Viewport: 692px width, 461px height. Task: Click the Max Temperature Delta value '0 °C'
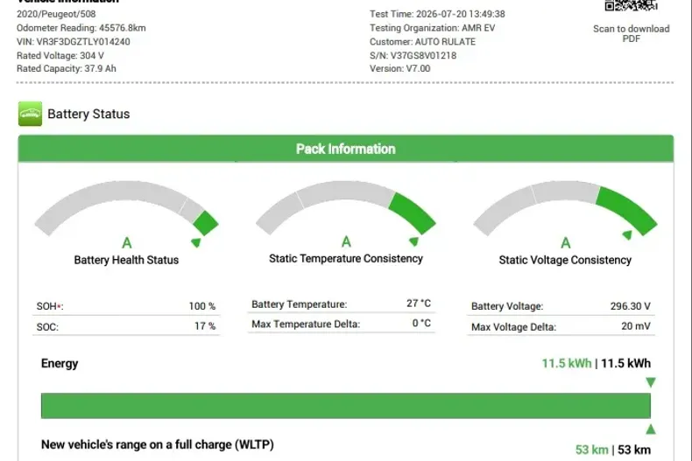pos(421,323)
